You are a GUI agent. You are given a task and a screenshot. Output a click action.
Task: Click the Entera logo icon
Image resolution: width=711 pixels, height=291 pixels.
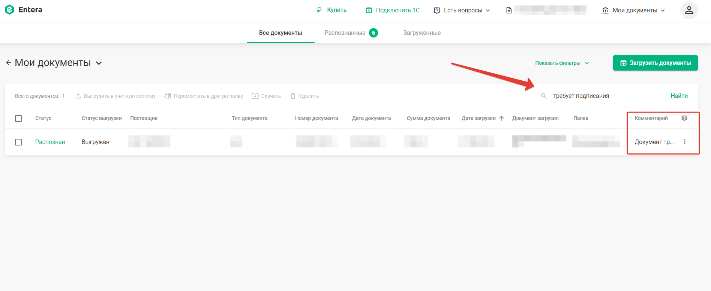coord(9,10)
